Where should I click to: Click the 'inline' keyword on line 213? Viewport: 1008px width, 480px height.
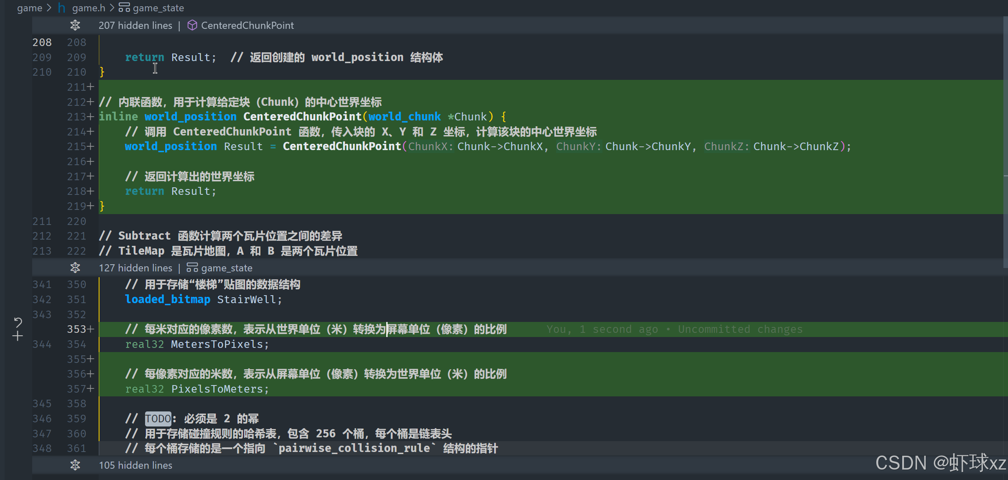(x=118, y=116)
